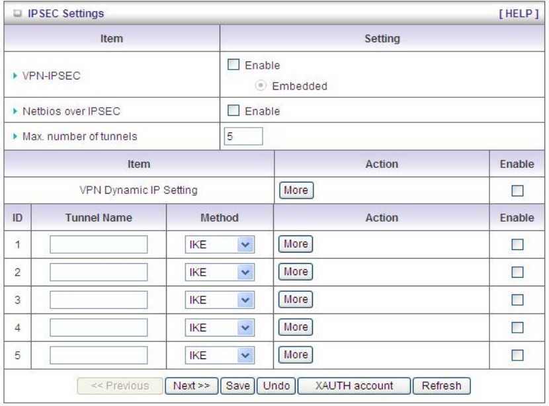Screen dimensions: 549x406
Task: Click the Tunnel Name field for ID 4
Action: tap(99, 327)
